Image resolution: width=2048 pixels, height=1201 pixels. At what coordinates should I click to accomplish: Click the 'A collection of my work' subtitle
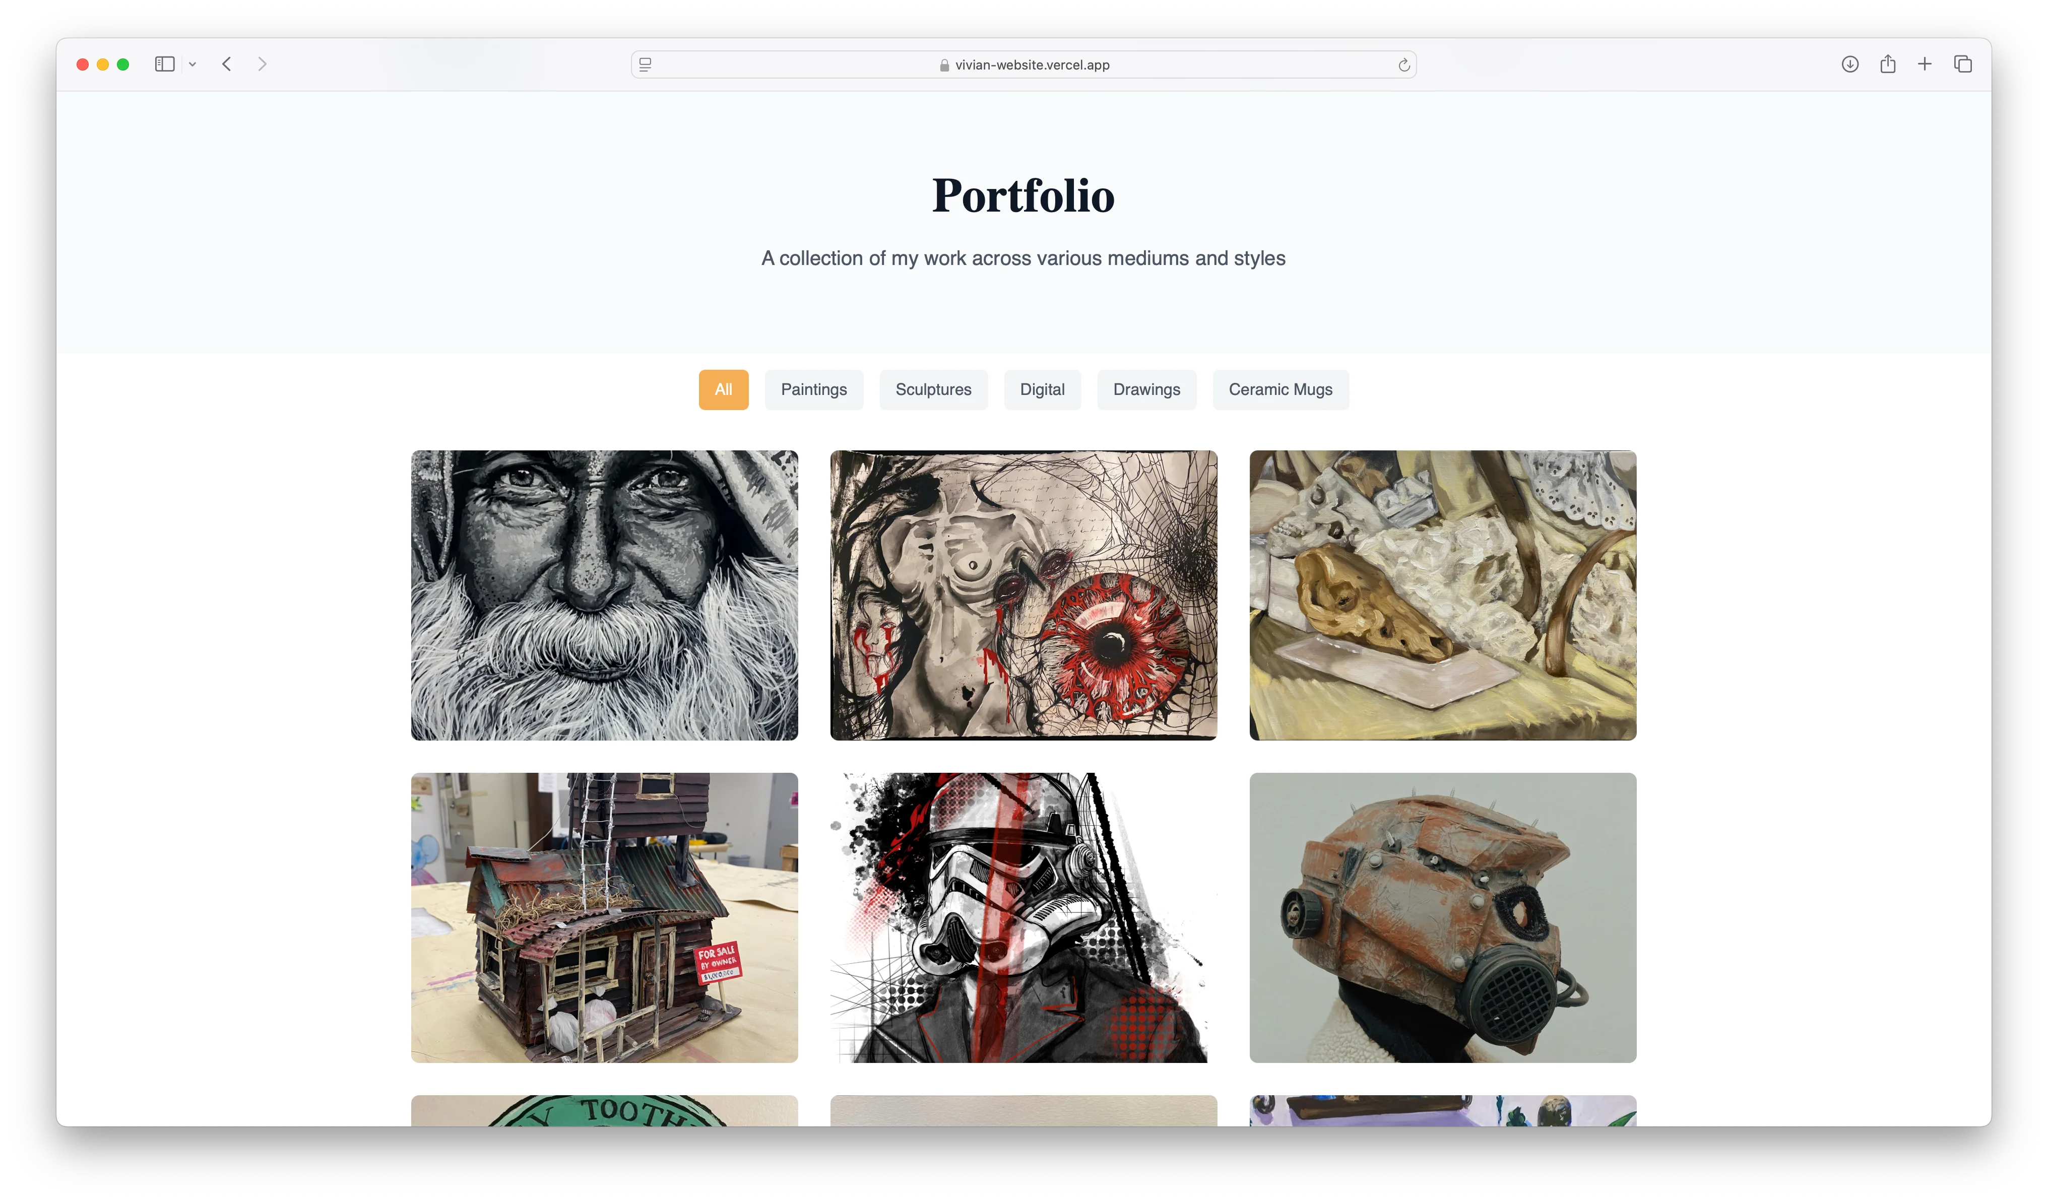[1023, 258]
